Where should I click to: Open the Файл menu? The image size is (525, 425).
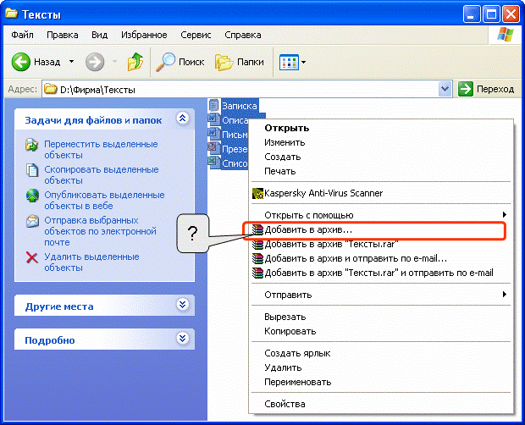(x=22, y=35)
